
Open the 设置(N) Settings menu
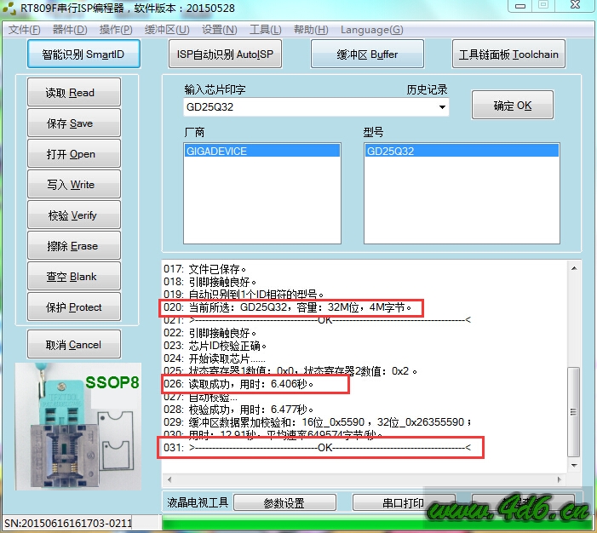tap(220, 30)
